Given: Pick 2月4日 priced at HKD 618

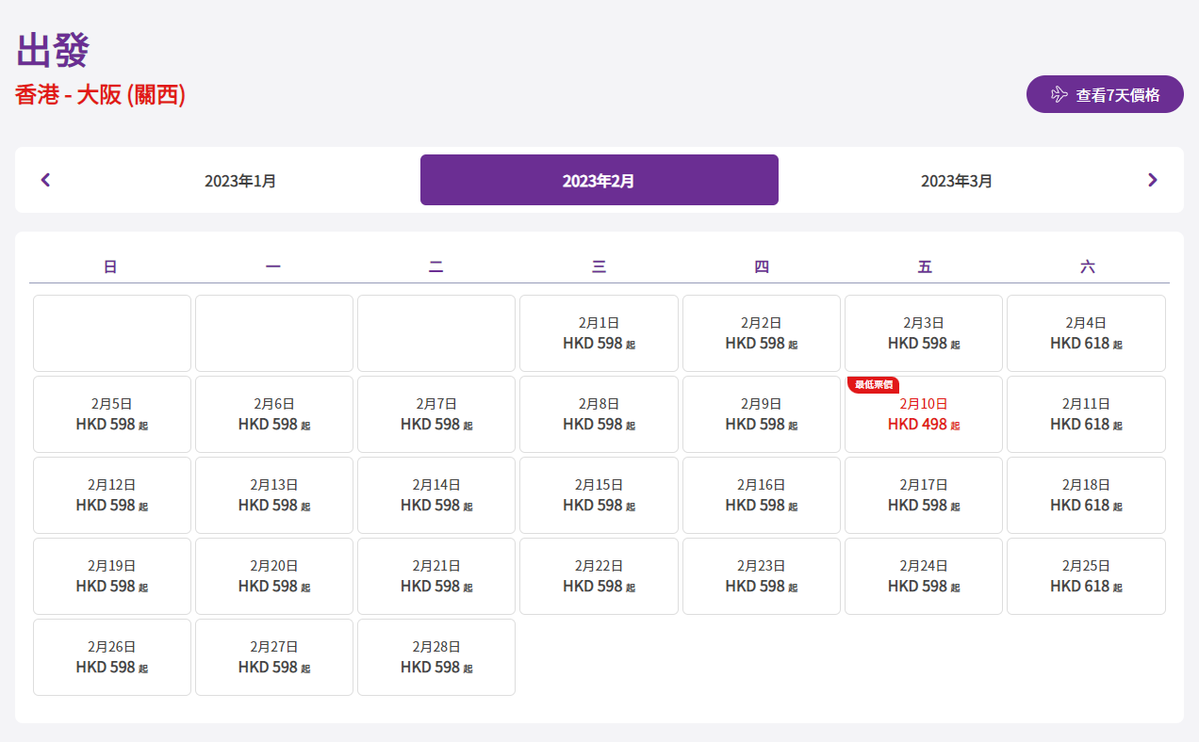Looking at the screenshot, I should pyautogui.click(x=1086, y=333).
